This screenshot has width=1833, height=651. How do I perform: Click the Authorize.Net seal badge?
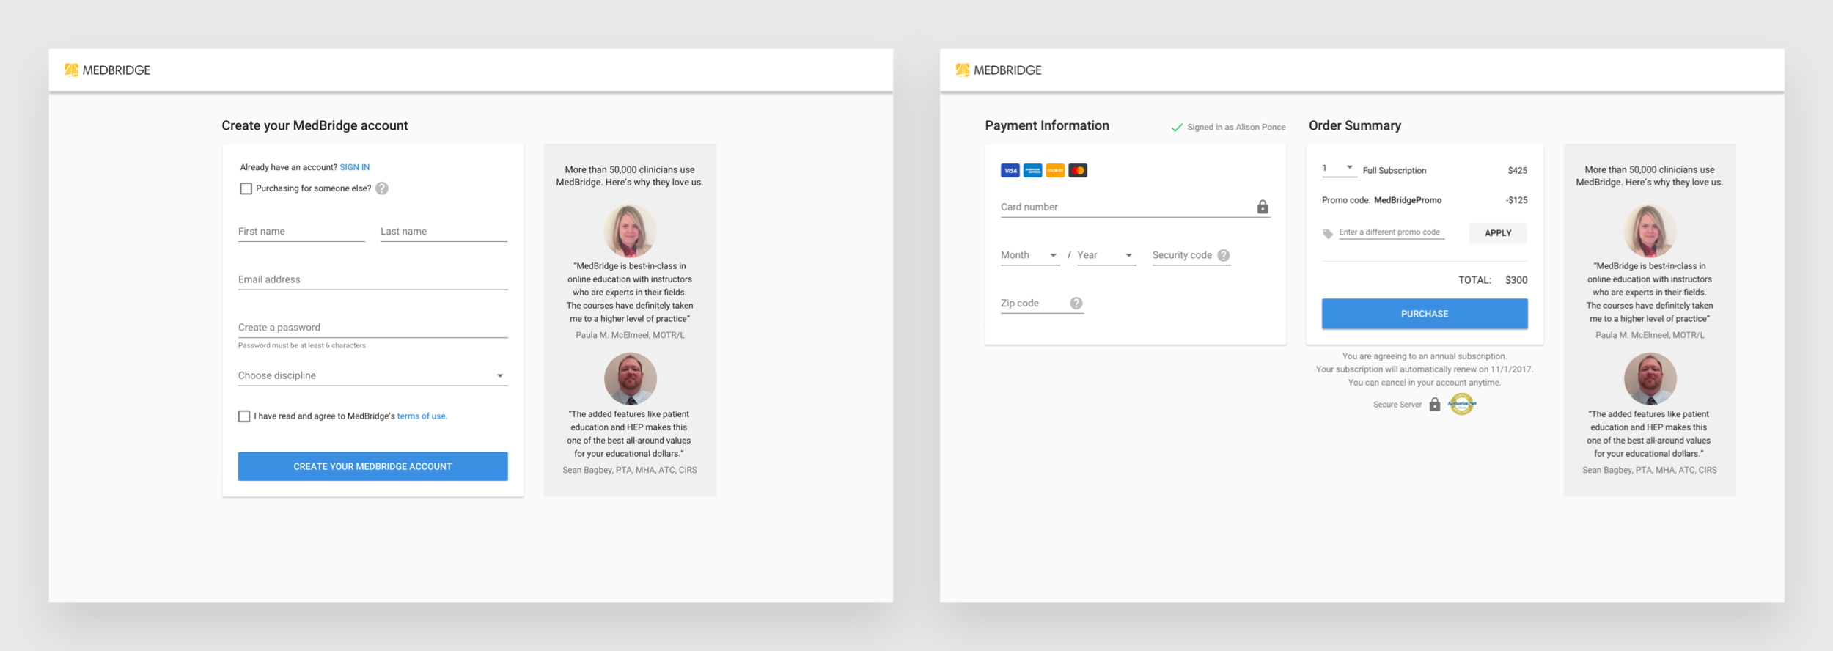pyautogui.click(x=1462, y=403)
